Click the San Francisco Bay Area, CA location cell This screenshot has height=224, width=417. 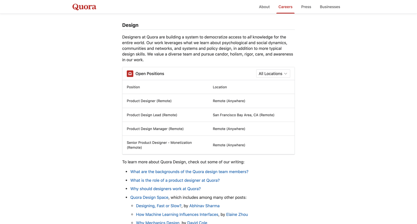click(x=244, y=115)
